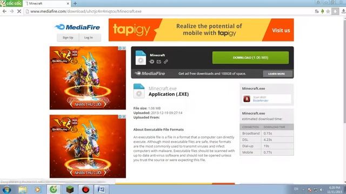Click the EN language indicator
346x194 pixels.
[296, 189]
